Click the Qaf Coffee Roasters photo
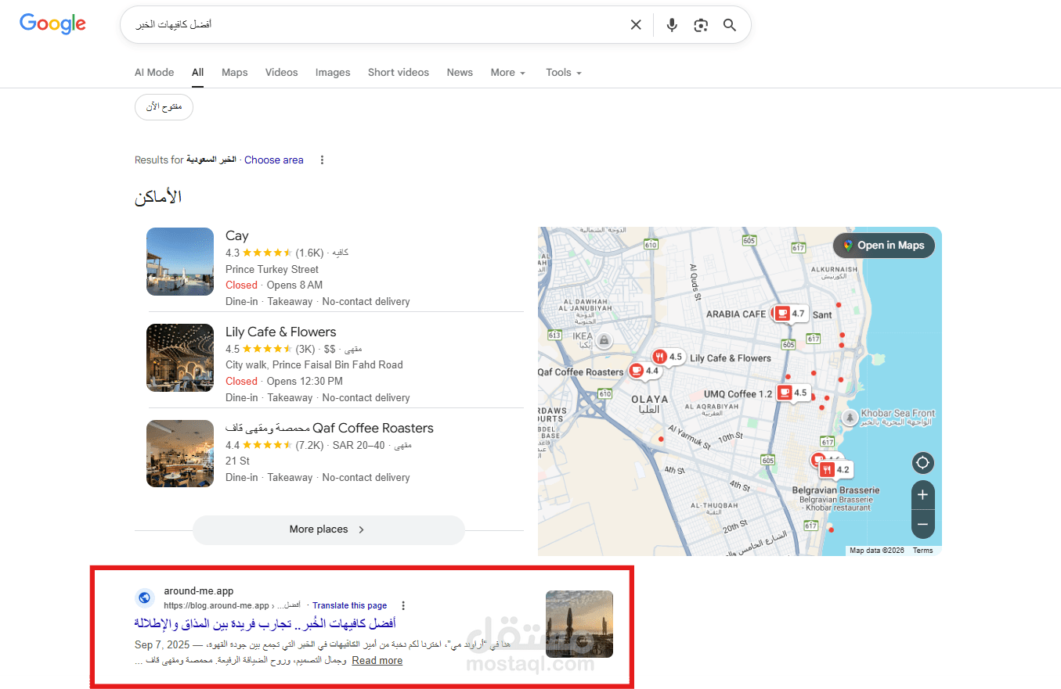 pyautogui.click(x=180, y=454)
